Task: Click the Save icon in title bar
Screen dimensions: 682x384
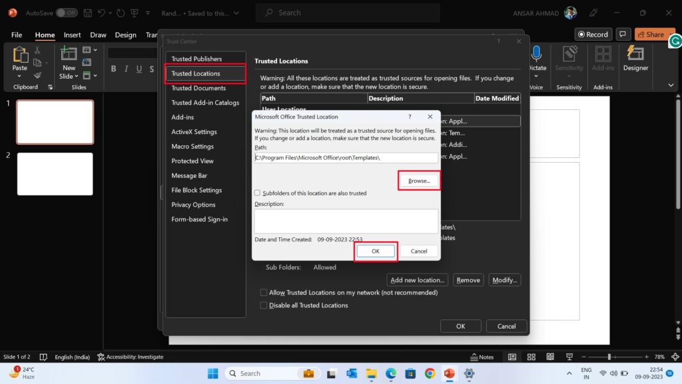Action: click(x=87, y=13)
